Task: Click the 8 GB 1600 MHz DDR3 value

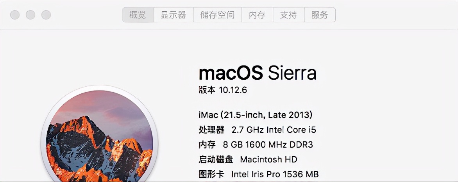Action: coord(268,145)
